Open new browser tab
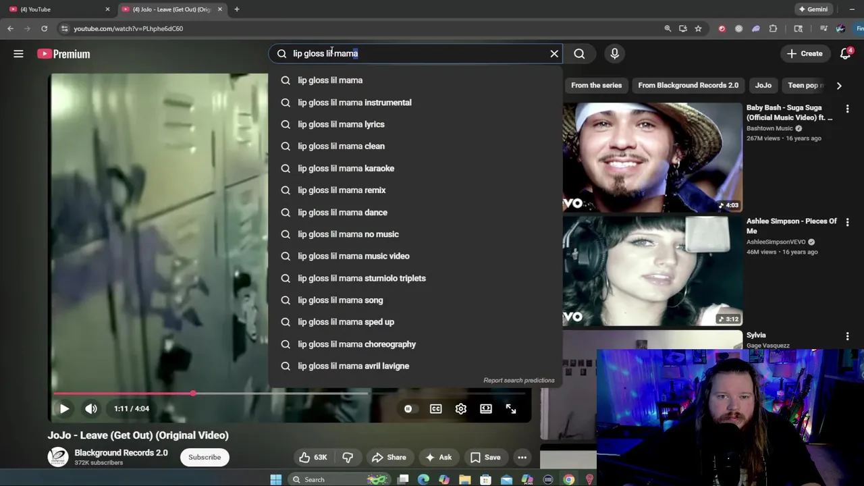 coord(236,9)
